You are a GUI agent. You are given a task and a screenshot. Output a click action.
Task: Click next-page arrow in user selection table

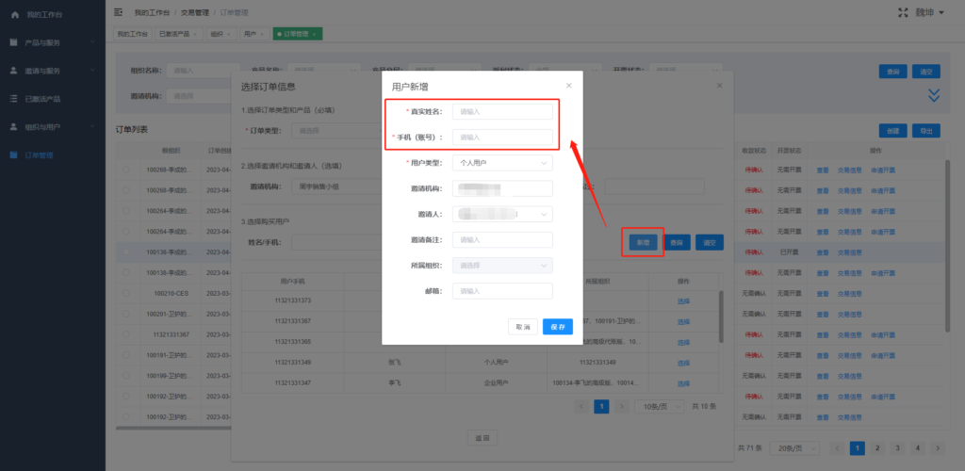click(622, 406)
